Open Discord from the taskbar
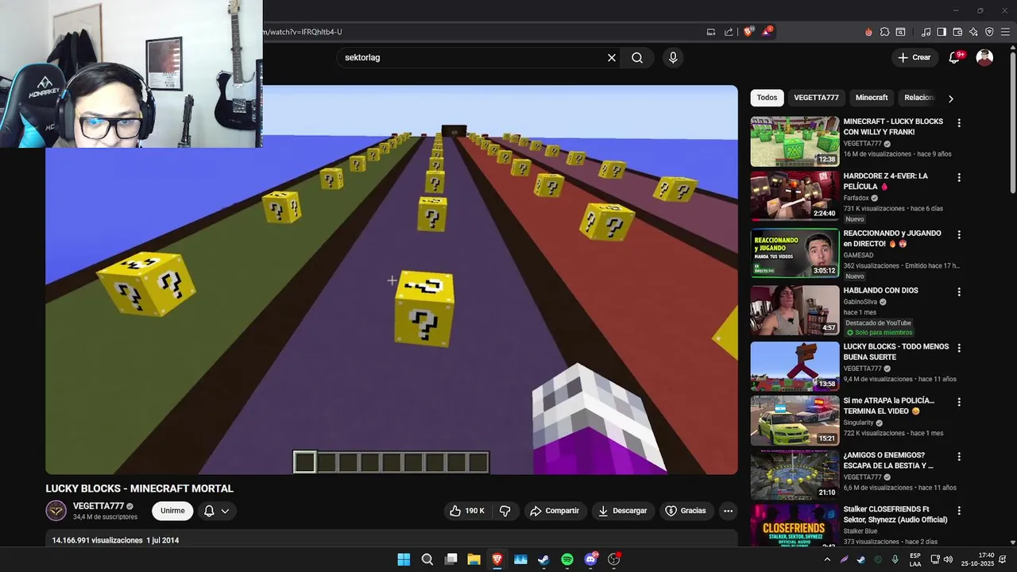Viewport: 1017px width, 572px height. 590,559
